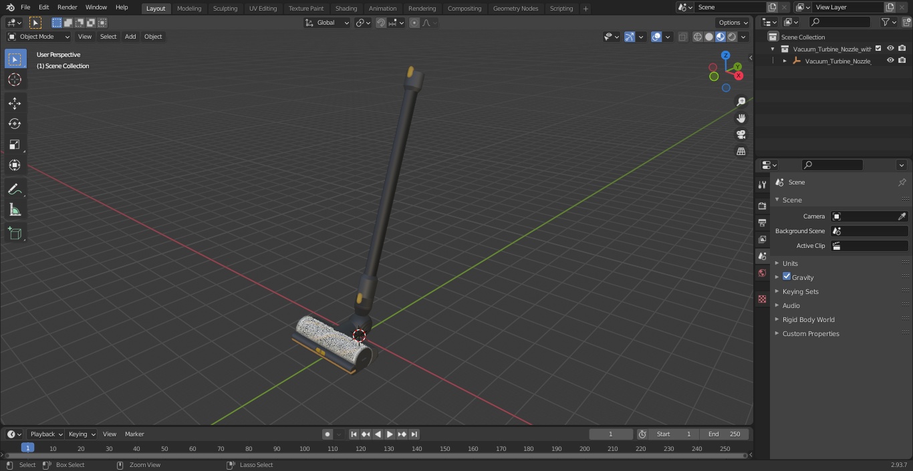Play the animation forward
This screenshot has width=913, height=471.
pyautogui.click(x=390, y=434)
